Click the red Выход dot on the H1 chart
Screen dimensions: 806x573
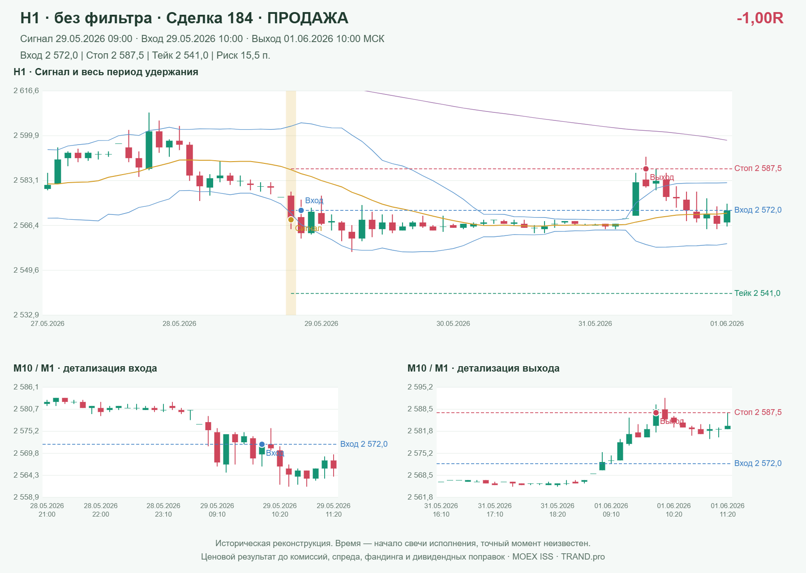[x=646, y=169]
